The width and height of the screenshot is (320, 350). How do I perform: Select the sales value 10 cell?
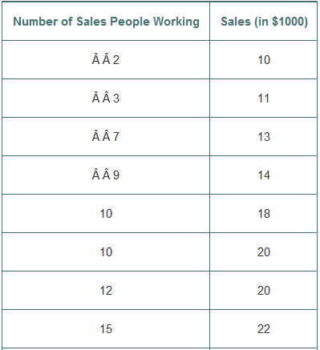[x=264, y=60]
